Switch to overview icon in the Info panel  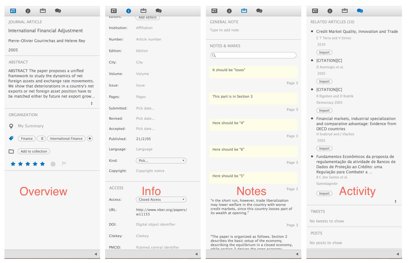pyautogui.click(x=114, y=11)
